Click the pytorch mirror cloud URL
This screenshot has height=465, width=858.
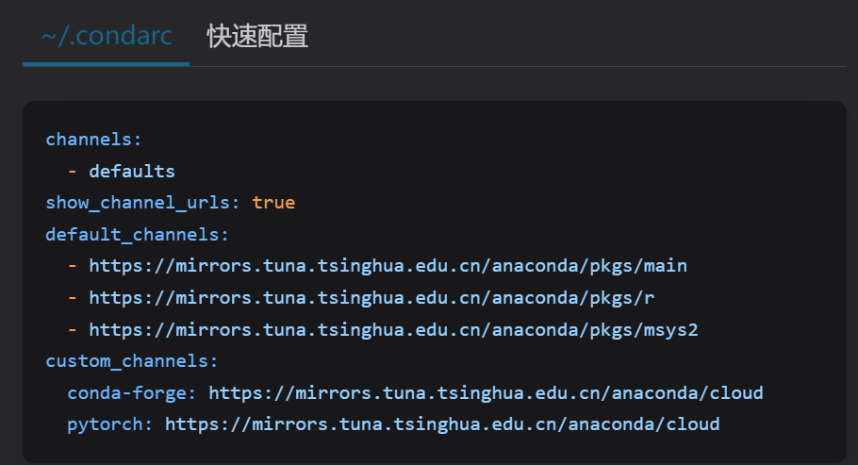442,424
